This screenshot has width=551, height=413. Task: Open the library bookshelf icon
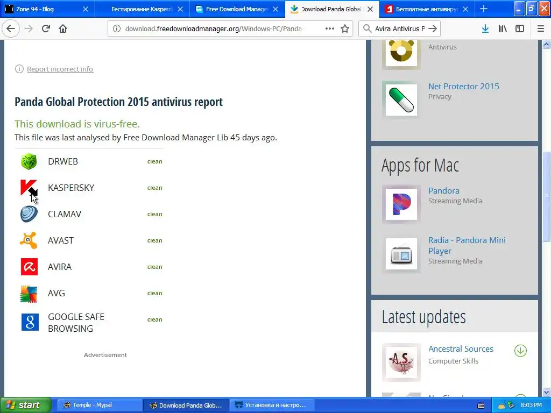coord(503,29)
